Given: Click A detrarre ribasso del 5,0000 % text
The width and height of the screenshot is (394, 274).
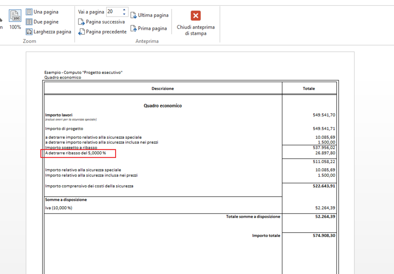Looking at the screenshot, I should 76,153.
